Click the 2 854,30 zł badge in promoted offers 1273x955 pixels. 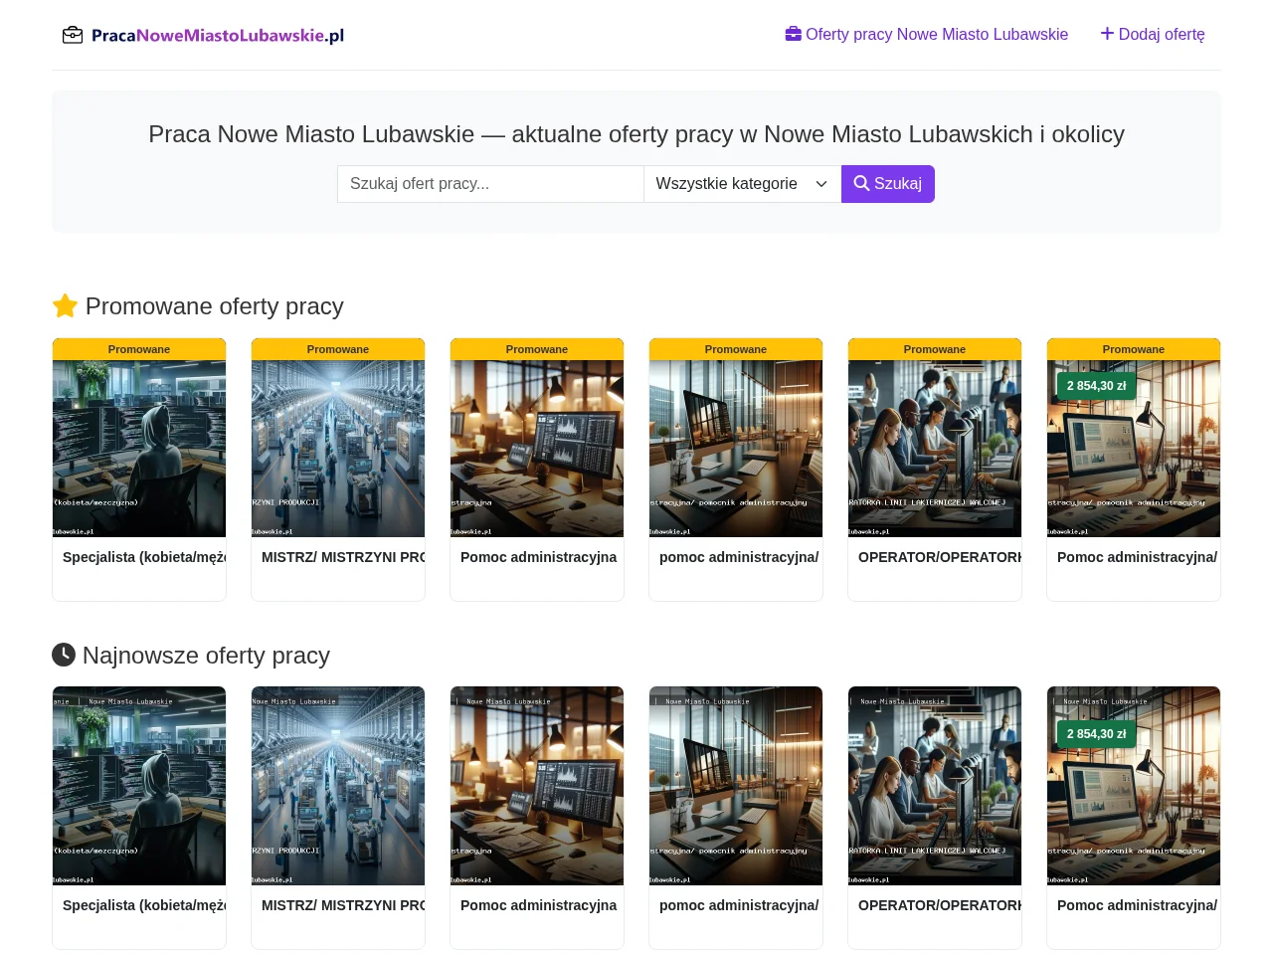coord(1096,386)
